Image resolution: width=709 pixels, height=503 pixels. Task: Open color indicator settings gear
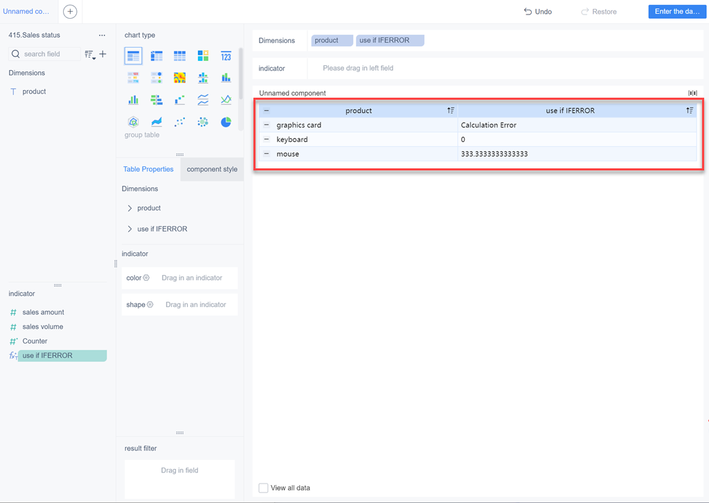[147, 278]
